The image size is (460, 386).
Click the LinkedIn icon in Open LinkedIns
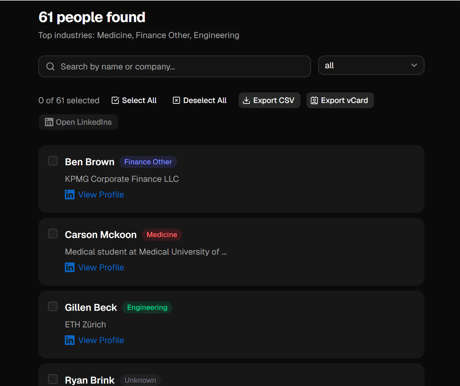click(x=49, y=122)
